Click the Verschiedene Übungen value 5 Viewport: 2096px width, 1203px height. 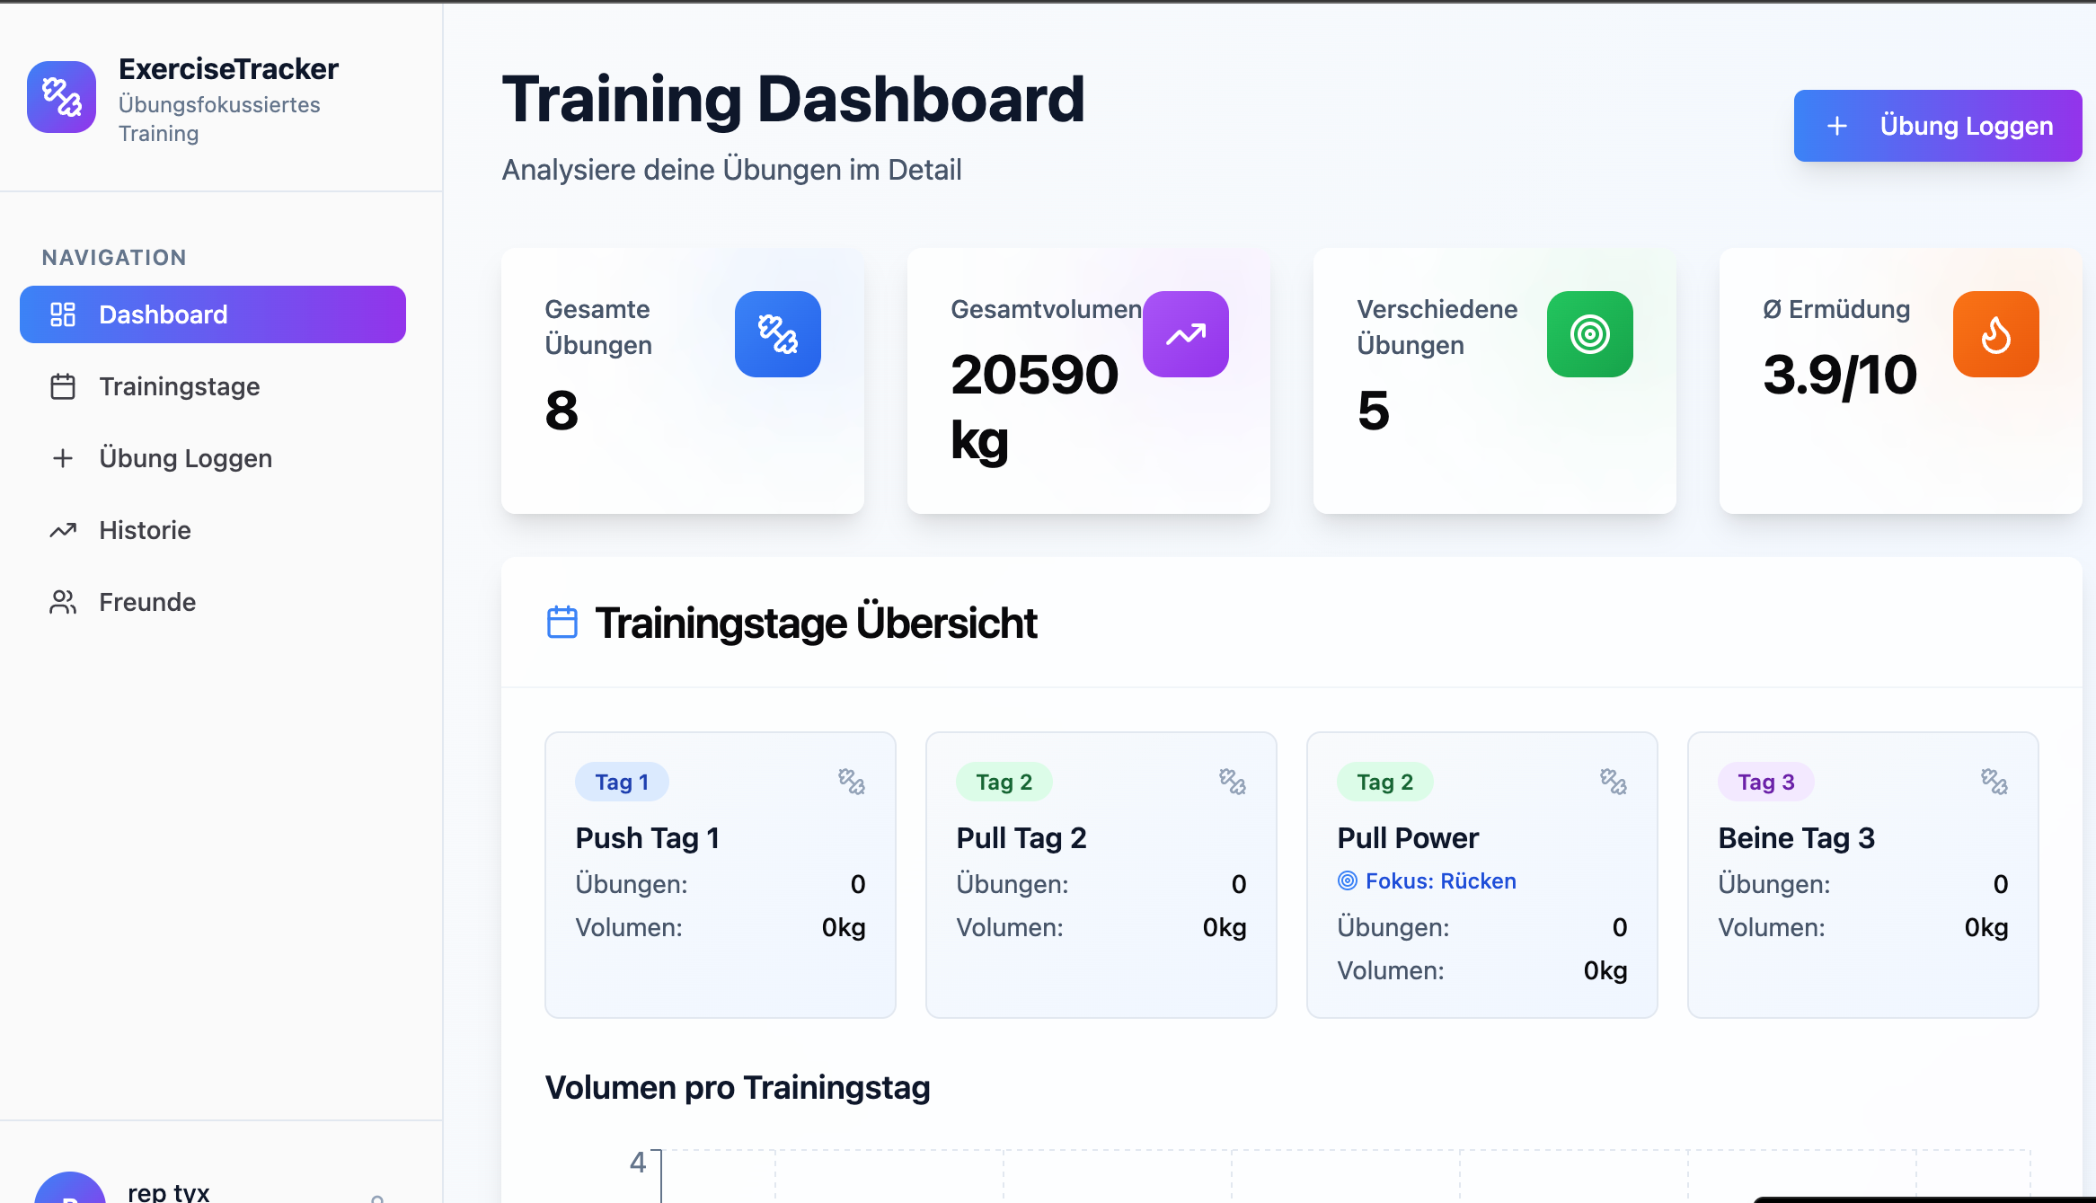1374,411
